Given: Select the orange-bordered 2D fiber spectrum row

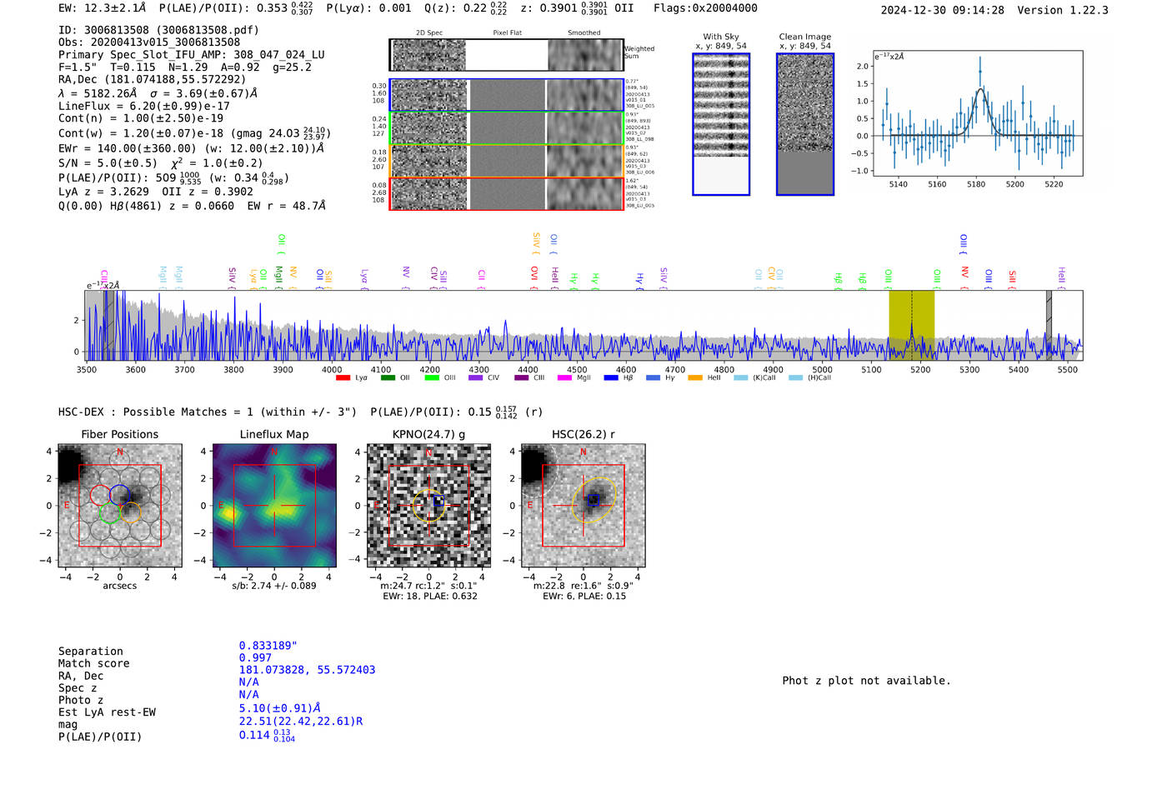Looking at the screenshot, I should point(507,161).
